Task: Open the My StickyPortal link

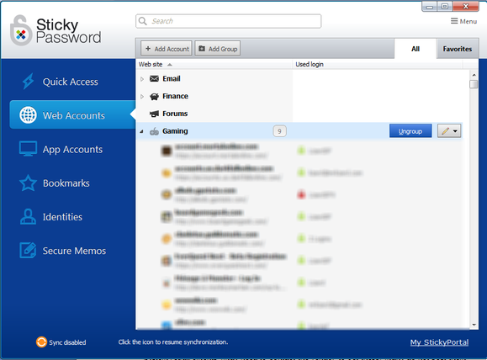Action: tap(439, 342)
